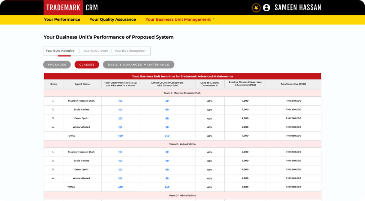Click Team 1 total 400 customers link

[120, 136]
